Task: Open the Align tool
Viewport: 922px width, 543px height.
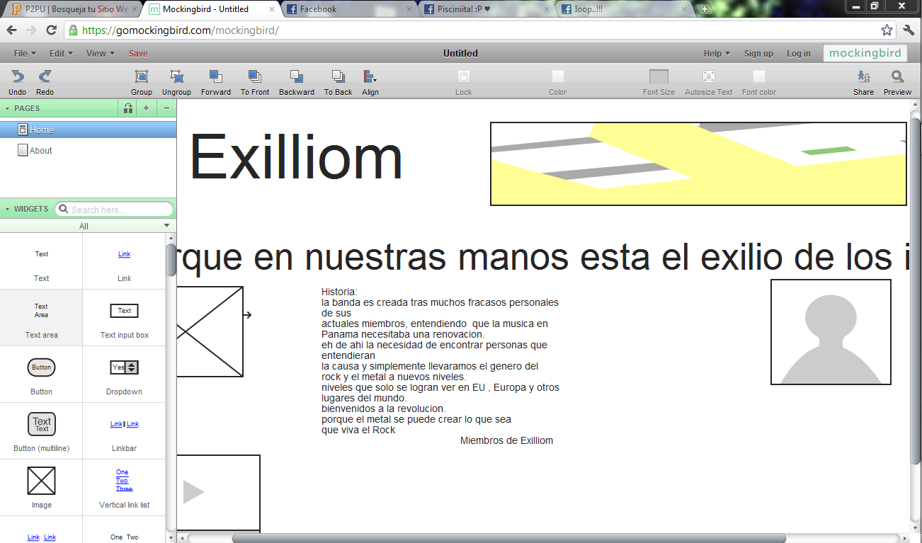Action: click(x=370, y=76)
